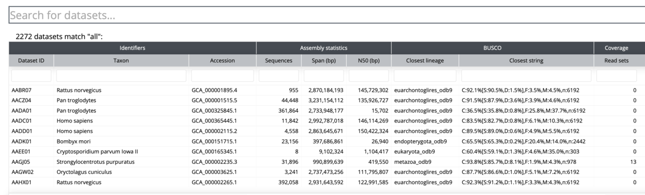
Task: Select accession GCA_000001515.5
Action: click(214, 100)
